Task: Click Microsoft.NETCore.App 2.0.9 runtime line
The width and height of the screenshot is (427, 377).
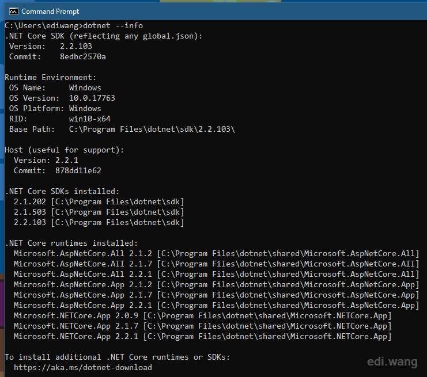Action: pos(203,316)
